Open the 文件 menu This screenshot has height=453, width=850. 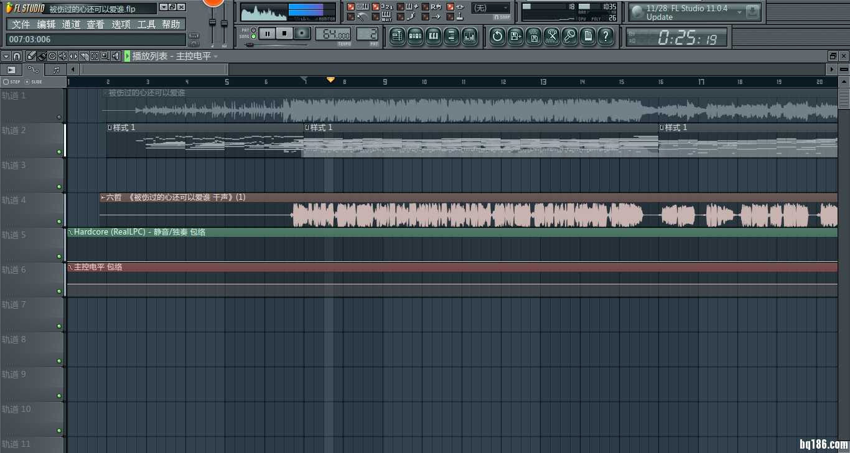[21, 24]
